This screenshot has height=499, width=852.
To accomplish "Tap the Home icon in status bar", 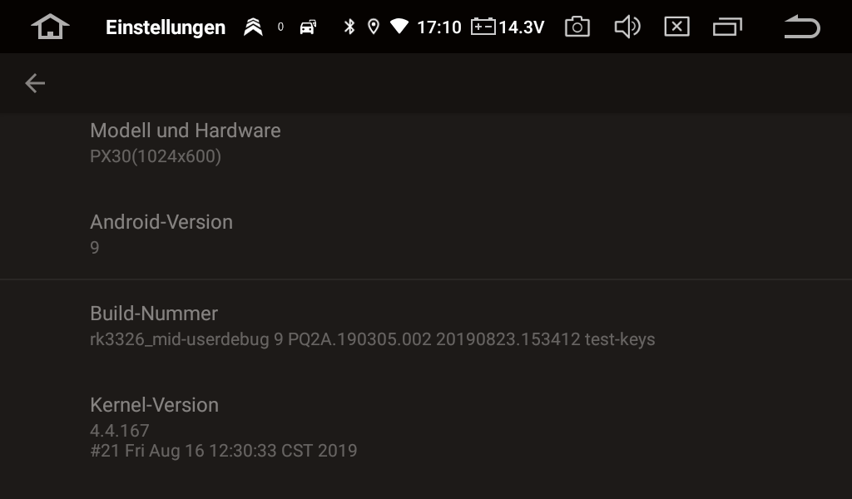I will (x=50, y=27).
